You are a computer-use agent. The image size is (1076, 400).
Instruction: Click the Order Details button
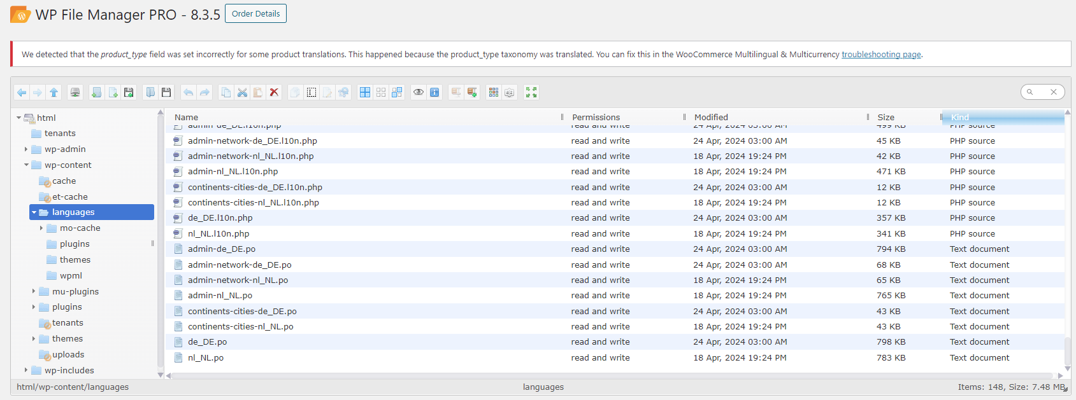255,13
